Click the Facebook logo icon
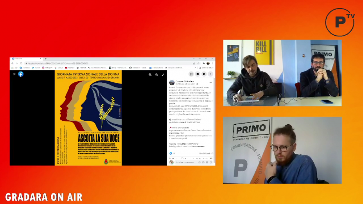The image size is (363, 204). pos(21,74)
